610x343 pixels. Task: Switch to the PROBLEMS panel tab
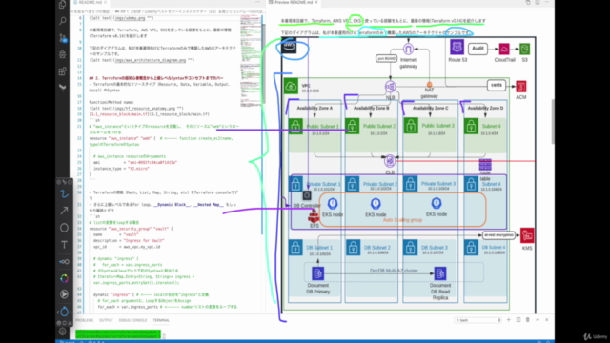pyautogui.click(x=85, y=320)
